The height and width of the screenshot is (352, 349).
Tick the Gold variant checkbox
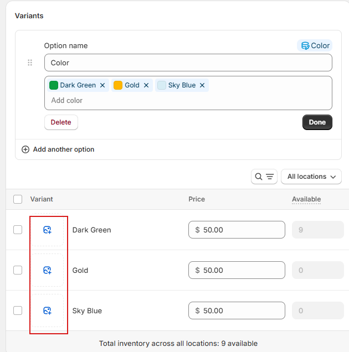[x=18, y=270]
